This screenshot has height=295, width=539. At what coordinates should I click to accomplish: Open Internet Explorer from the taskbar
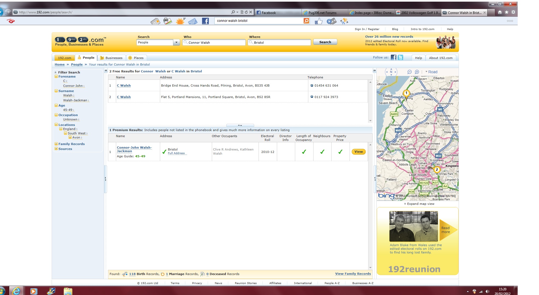tap(16, 291)
